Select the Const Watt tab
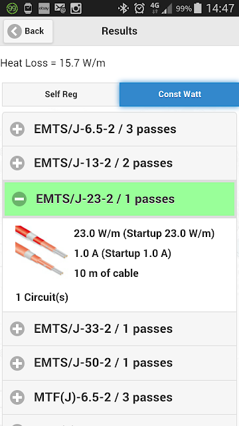Screen dimensions: 239x426 [179, 95]
